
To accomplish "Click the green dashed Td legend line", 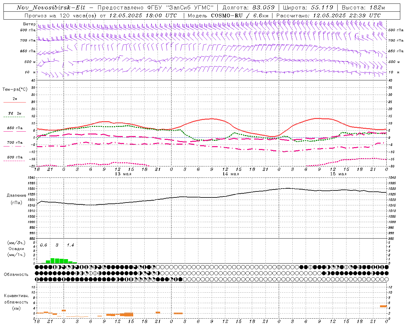I will point(14,117).
